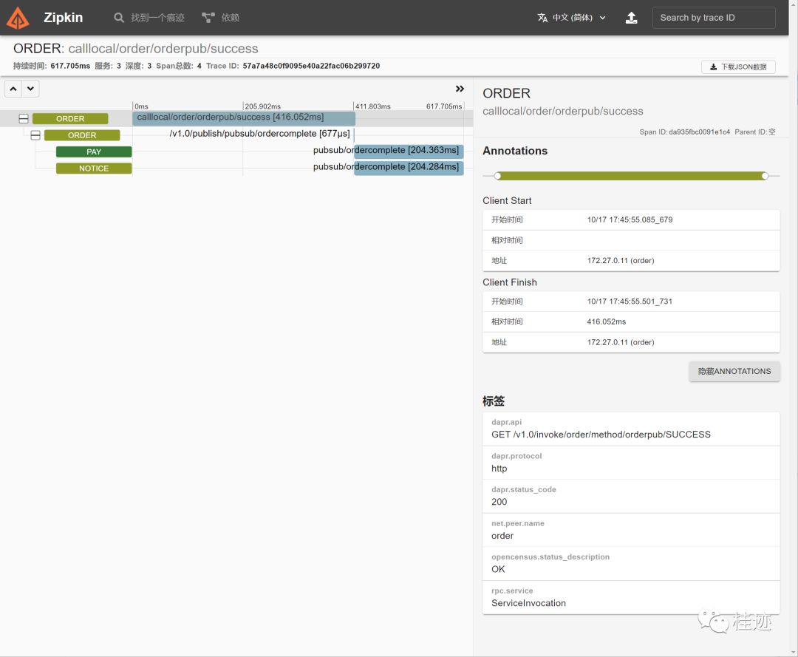Click the rpc.service ServiceInvocation value
Screen dimensions: 798x657
[x=528, y=603]
